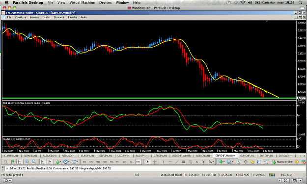Image resolution: width=307 pixels, height=184 pixels.
Task: Switch timeframe to M5
Action: 91,162
